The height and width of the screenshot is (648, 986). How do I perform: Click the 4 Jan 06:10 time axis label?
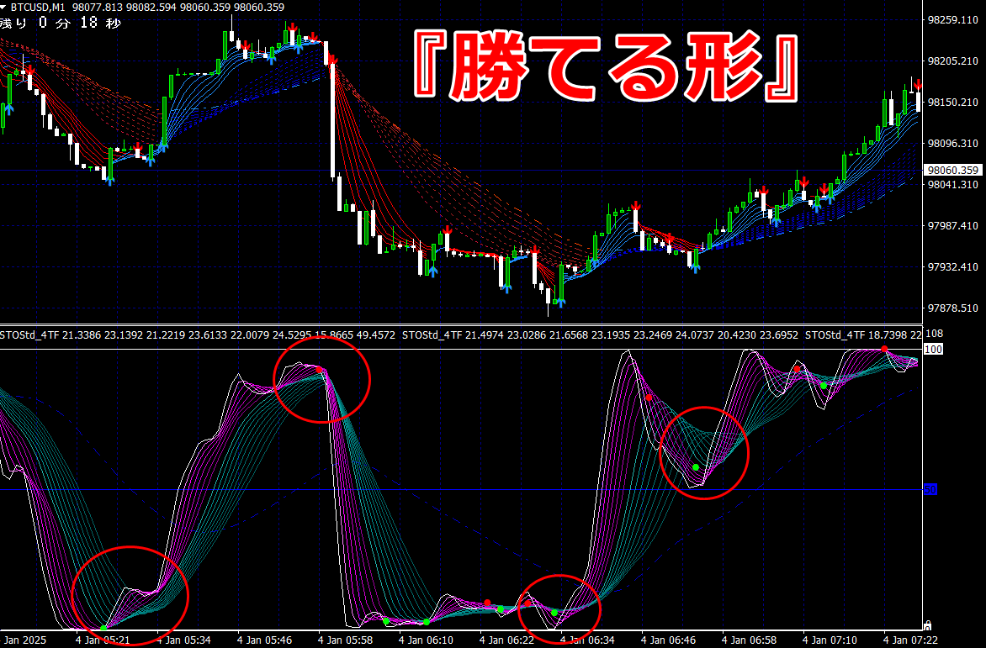(426, 640)
